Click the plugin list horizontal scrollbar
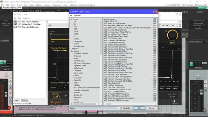The width and height of the screenshot is (208, 117). (x=130, y=104)
